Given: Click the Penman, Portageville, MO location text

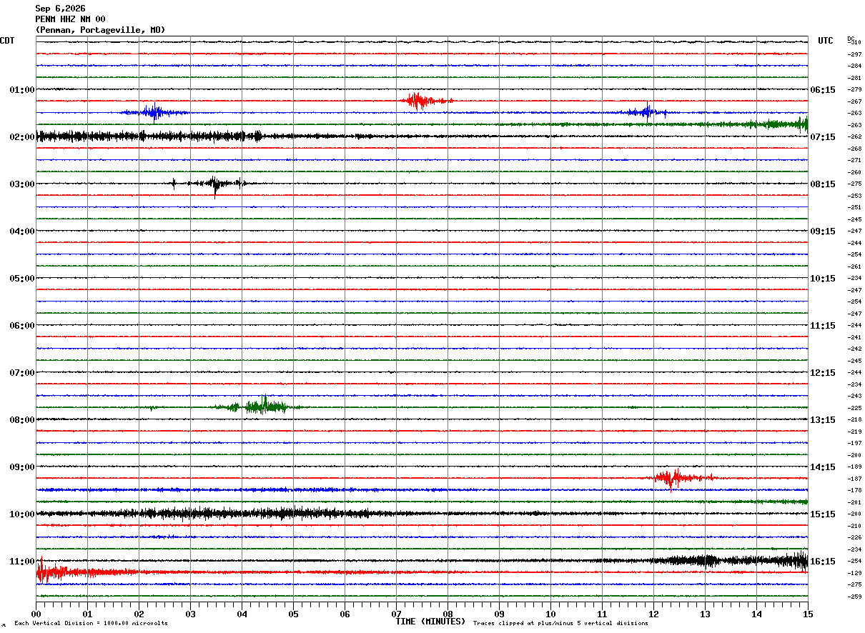Looking at the screenshot, I should (100, 30).
